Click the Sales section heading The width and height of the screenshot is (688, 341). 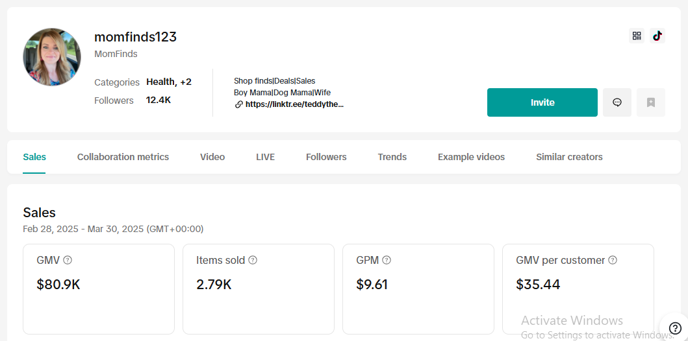tap(40, 213)
